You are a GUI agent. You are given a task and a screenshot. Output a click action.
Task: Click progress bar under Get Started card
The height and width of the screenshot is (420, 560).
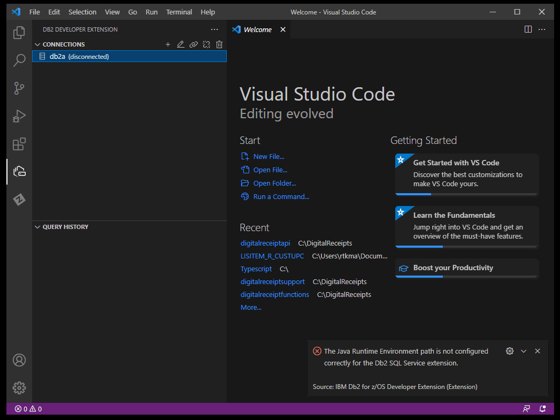click(467, 194)
